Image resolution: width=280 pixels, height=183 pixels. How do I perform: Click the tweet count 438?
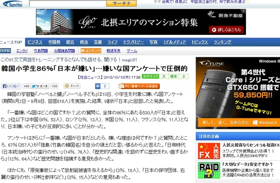coord(54,86)
